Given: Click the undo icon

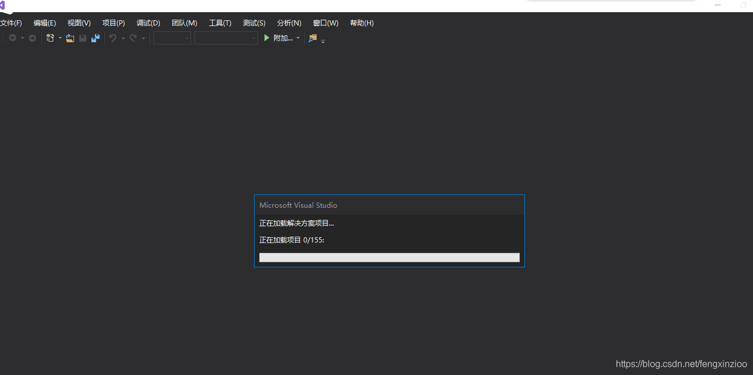Looking at the screenshot, I should point(113,38).
